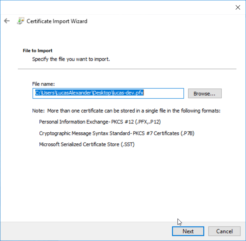Click the 'Note: More than one certificate' text
Viewport: 246px width, 241px height.
click(126, 111)
